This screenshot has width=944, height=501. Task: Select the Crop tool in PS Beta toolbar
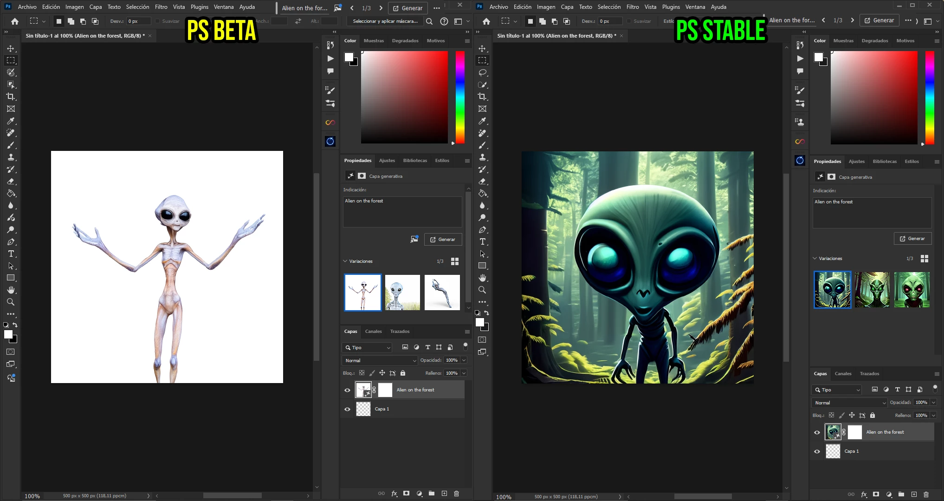tap(11, 97)
